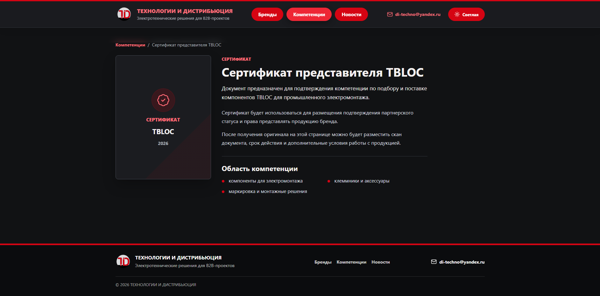This screenshot has height=296, width=600.
Task: Click the footer company logo icon
Action: (123, 261)
